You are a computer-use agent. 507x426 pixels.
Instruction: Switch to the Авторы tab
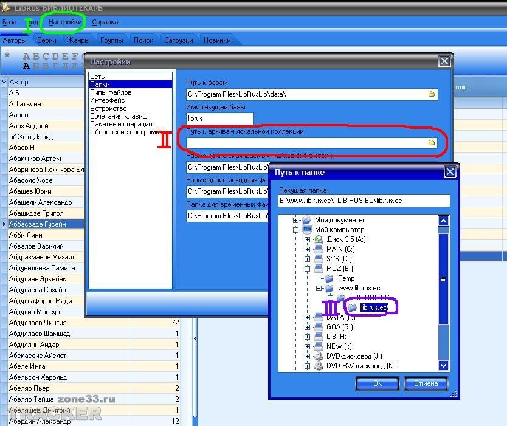pyautogui.click(x=15, y=40)
